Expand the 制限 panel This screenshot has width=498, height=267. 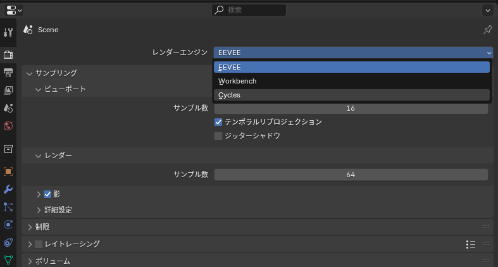pyautogui.click(x=30, y=227)
